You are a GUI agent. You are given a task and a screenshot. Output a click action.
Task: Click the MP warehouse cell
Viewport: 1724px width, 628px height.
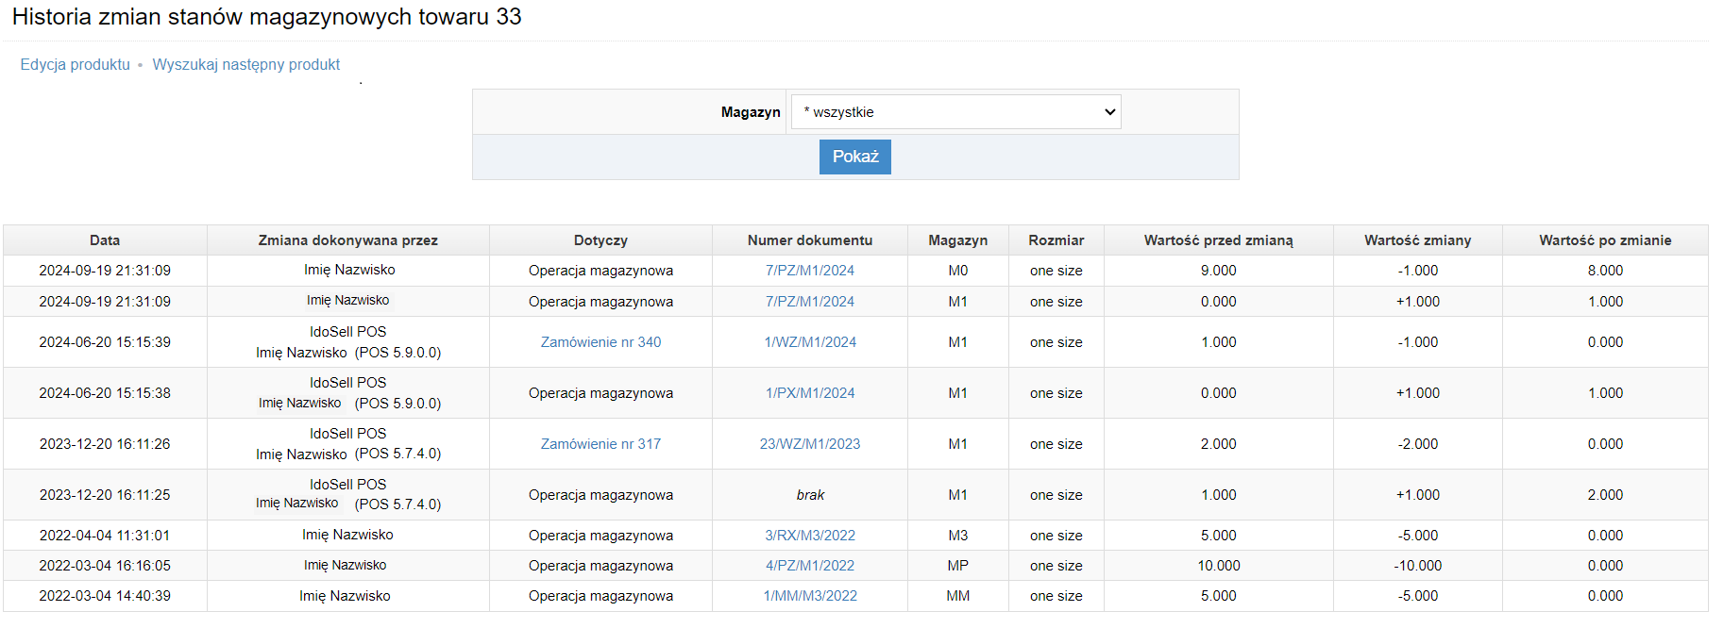(x=958, y=566)
